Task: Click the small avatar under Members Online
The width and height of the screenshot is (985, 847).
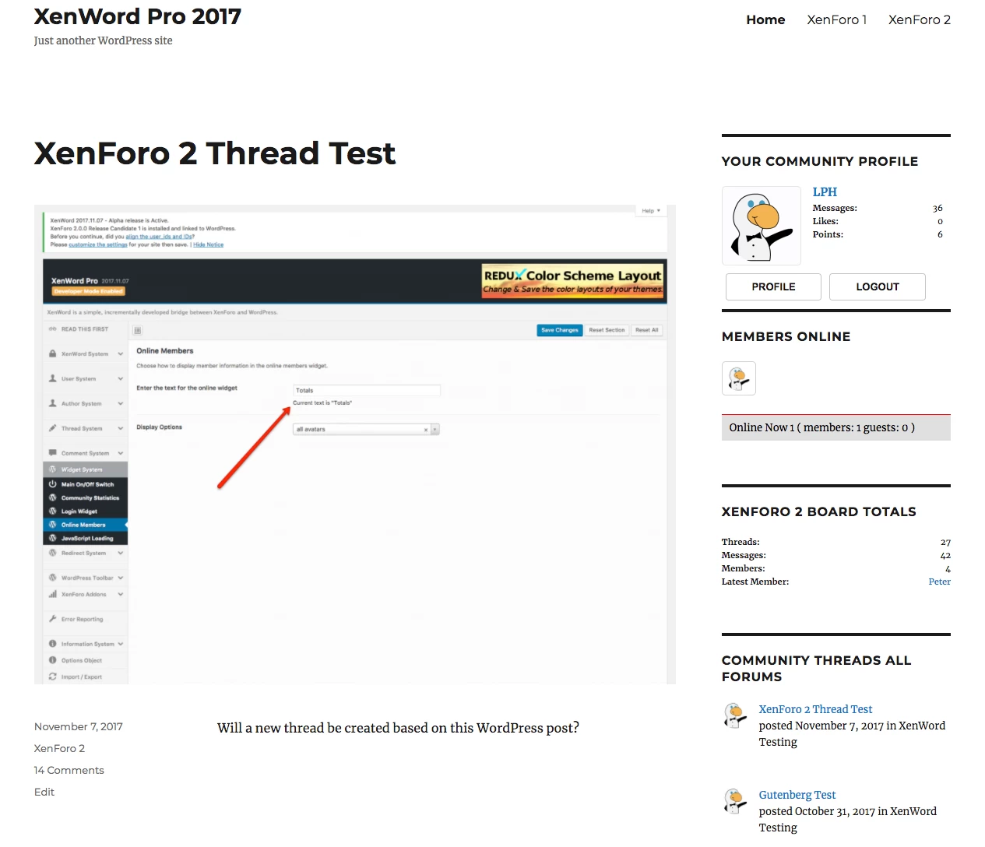Action: [739, 378]
